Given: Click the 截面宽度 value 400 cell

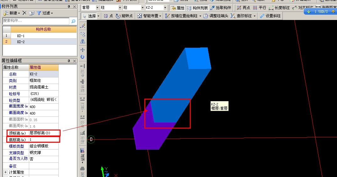Looking at the screenshot, I should click(44, 107).
